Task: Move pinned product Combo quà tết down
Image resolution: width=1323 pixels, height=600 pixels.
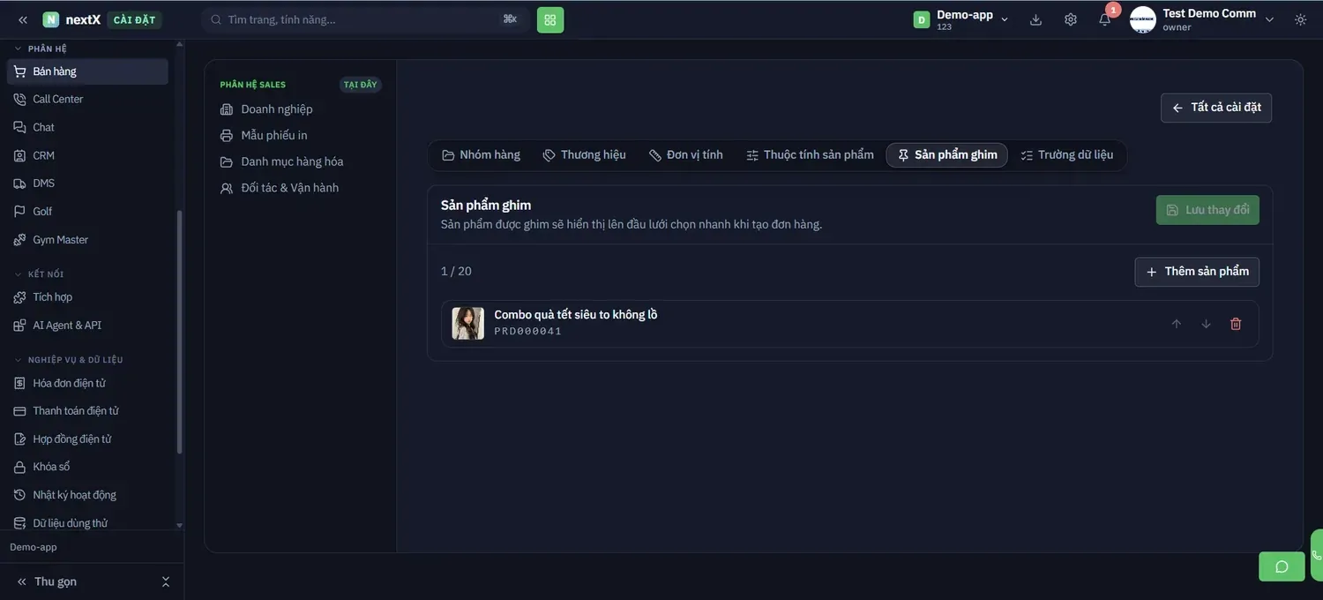Action: tap(1206, 324)
